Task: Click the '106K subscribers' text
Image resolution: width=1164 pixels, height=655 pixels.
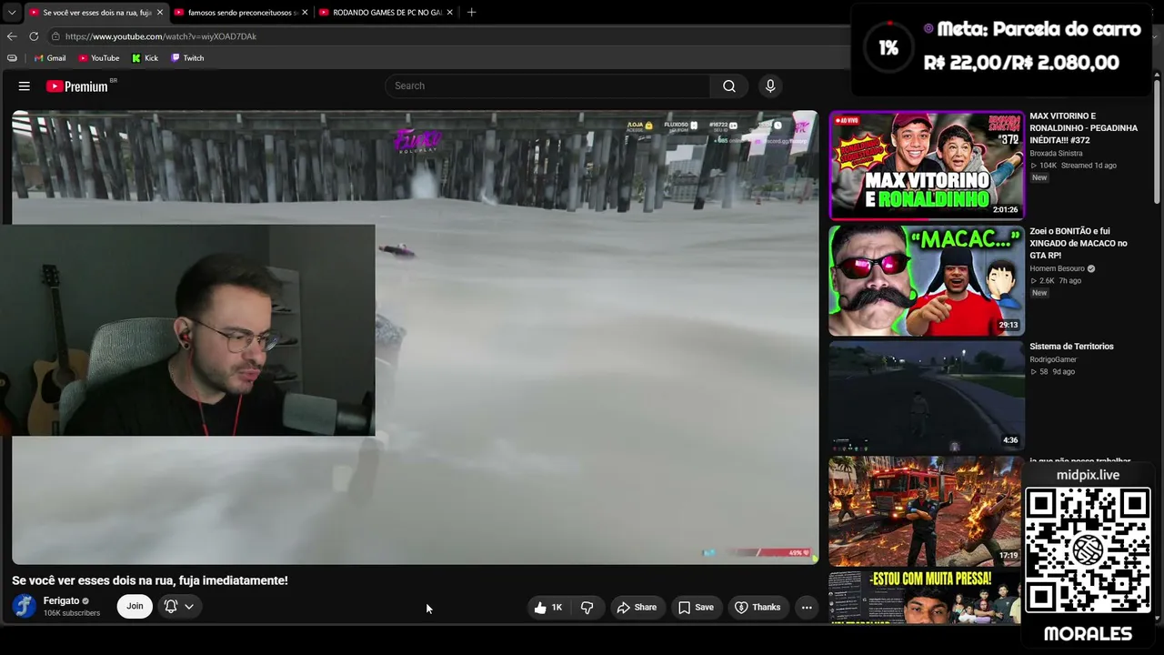Action: pyautogui.click(x=72, y=613)
